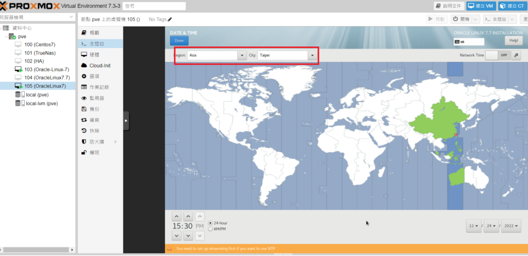
Task: Toggle the Network Time switch
Action: (x=498, y=55)
